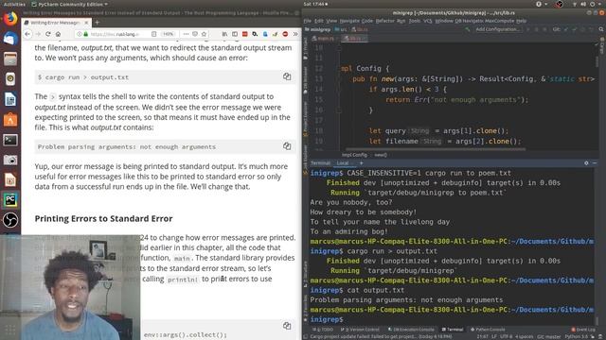606x340 pixels.
Task: Open OBS Studio from the dock
Action: pyautogui.click(x=10, y=220)
